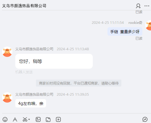151x123 pixels.
Task: Send a video with play icon
Action: pos(58,120)
